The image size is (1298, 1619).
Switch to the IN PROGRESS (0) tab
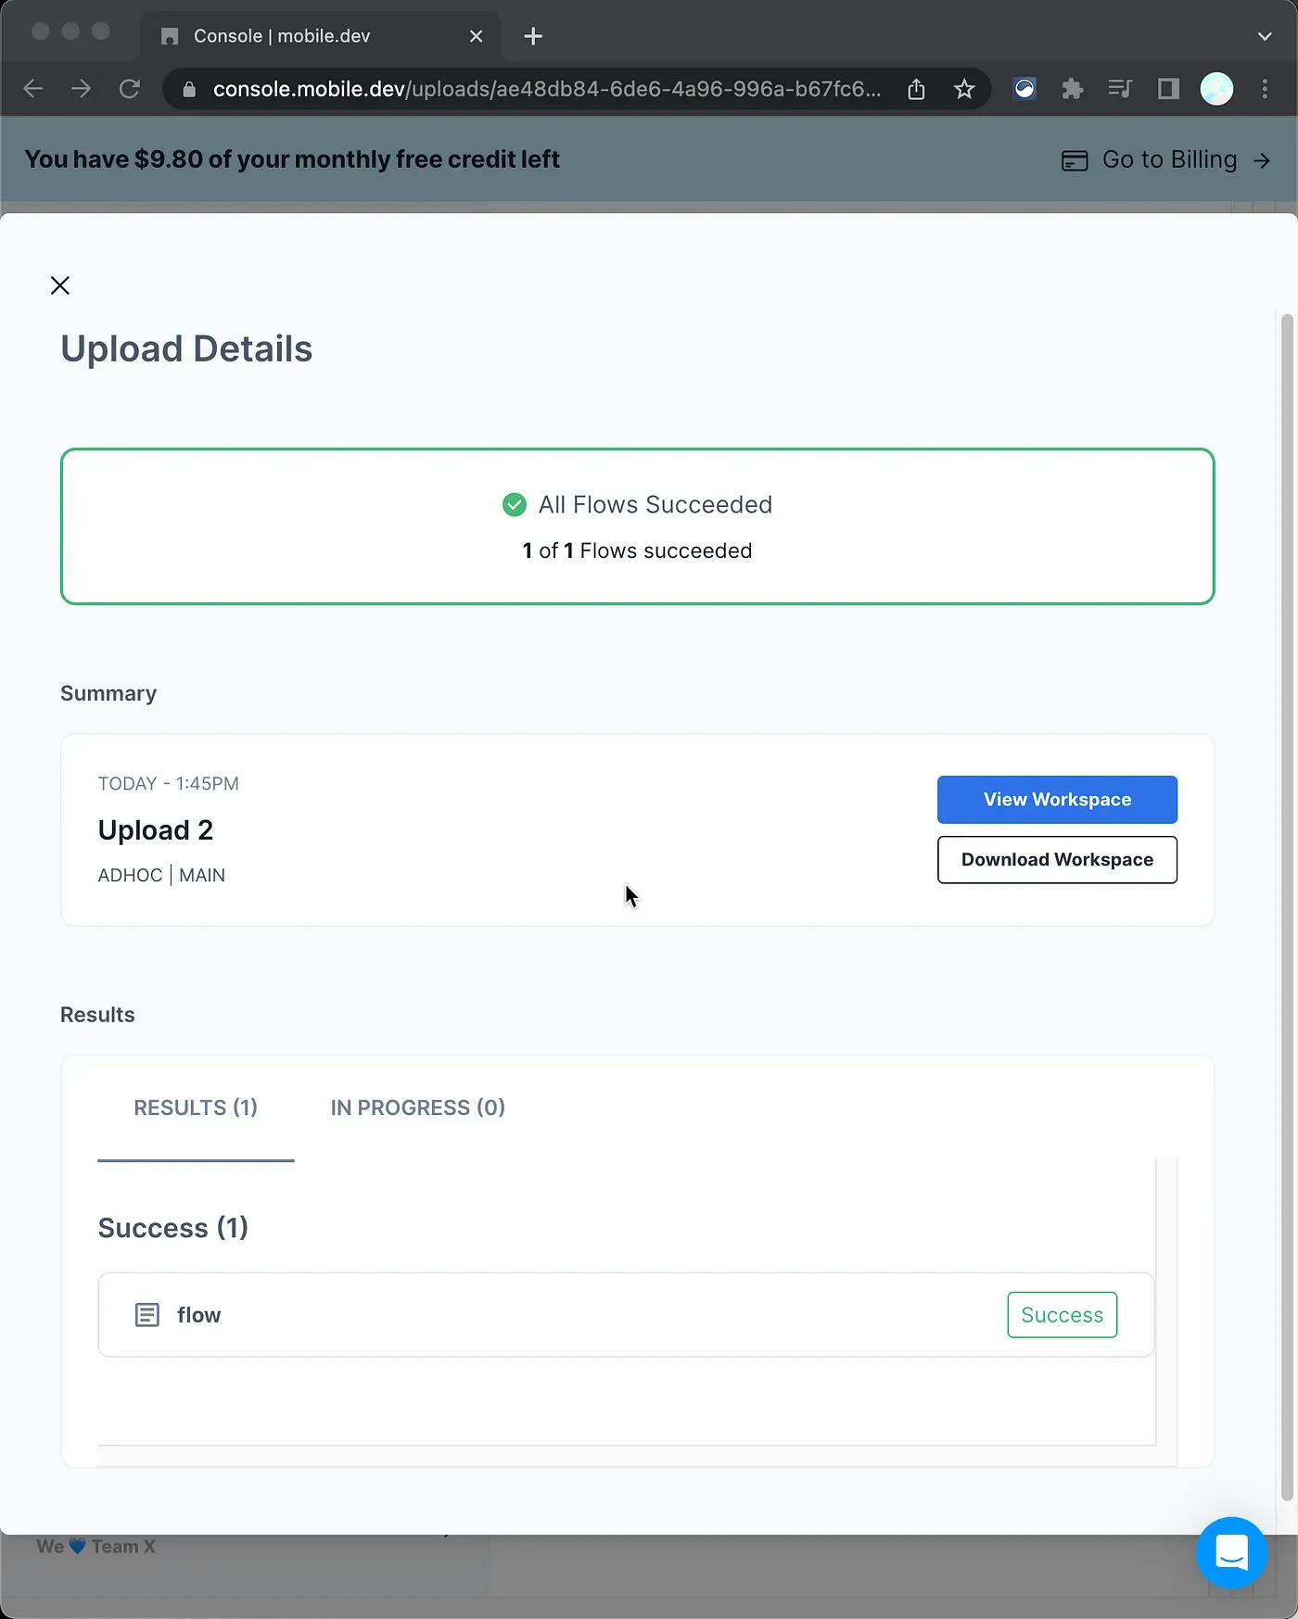(417, 1107)
